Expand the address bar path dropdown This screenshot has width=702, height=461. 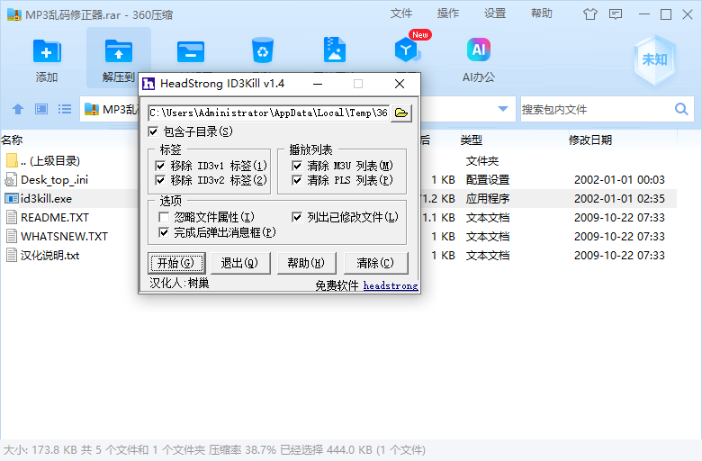coord(503,109)
